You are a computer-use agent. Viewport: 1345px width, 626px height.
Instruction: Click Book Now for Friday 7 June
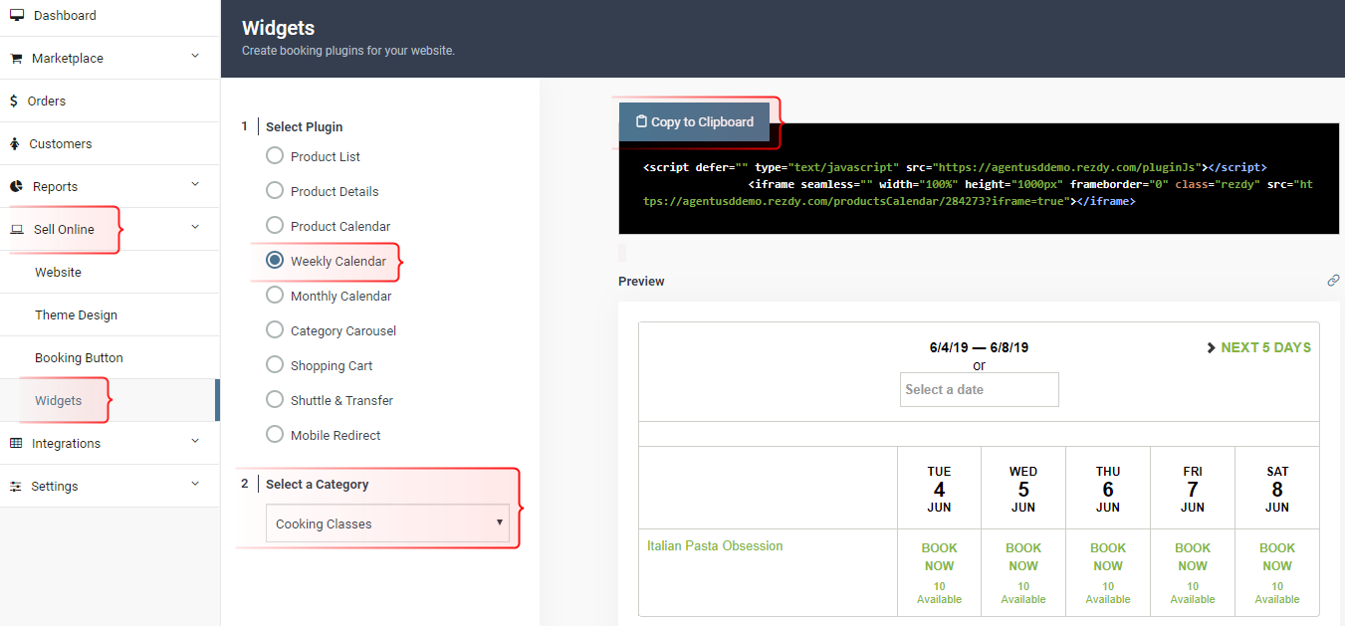pos(1193,556)
